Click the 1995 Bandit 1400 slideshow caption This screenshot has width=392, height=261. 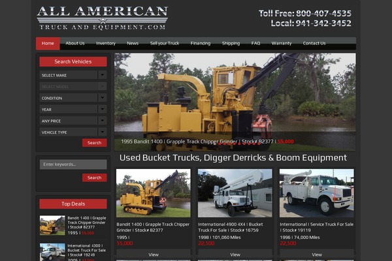pos(207,142)
